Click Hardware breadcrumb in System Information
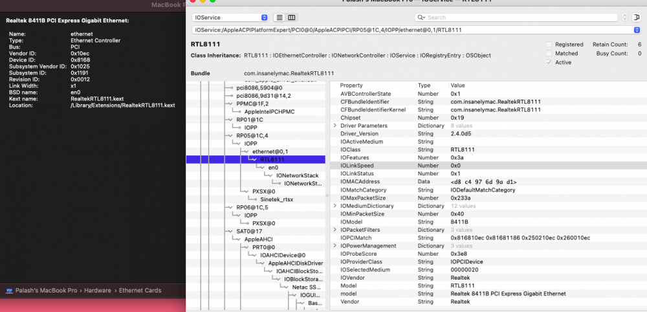647x312 pixels. tap(98, 291)
